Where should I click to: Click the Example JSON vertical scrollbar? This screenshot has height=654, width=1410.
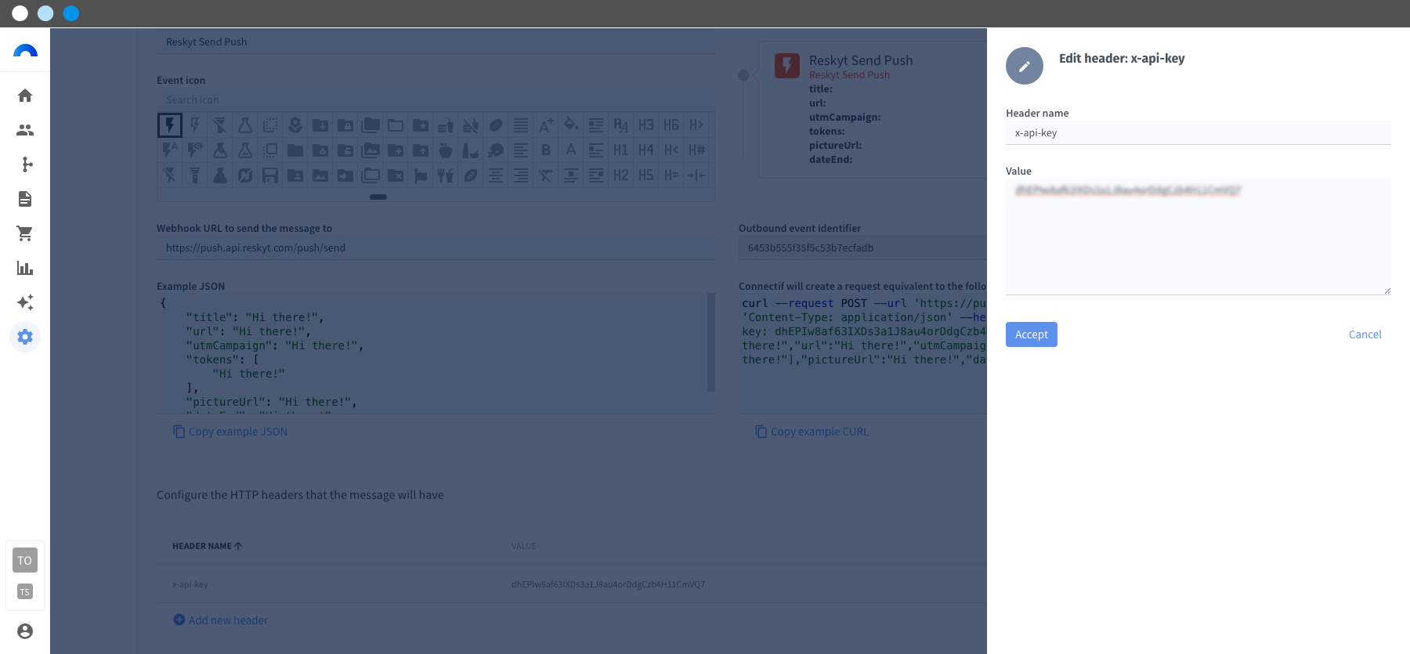pos(711,342)
